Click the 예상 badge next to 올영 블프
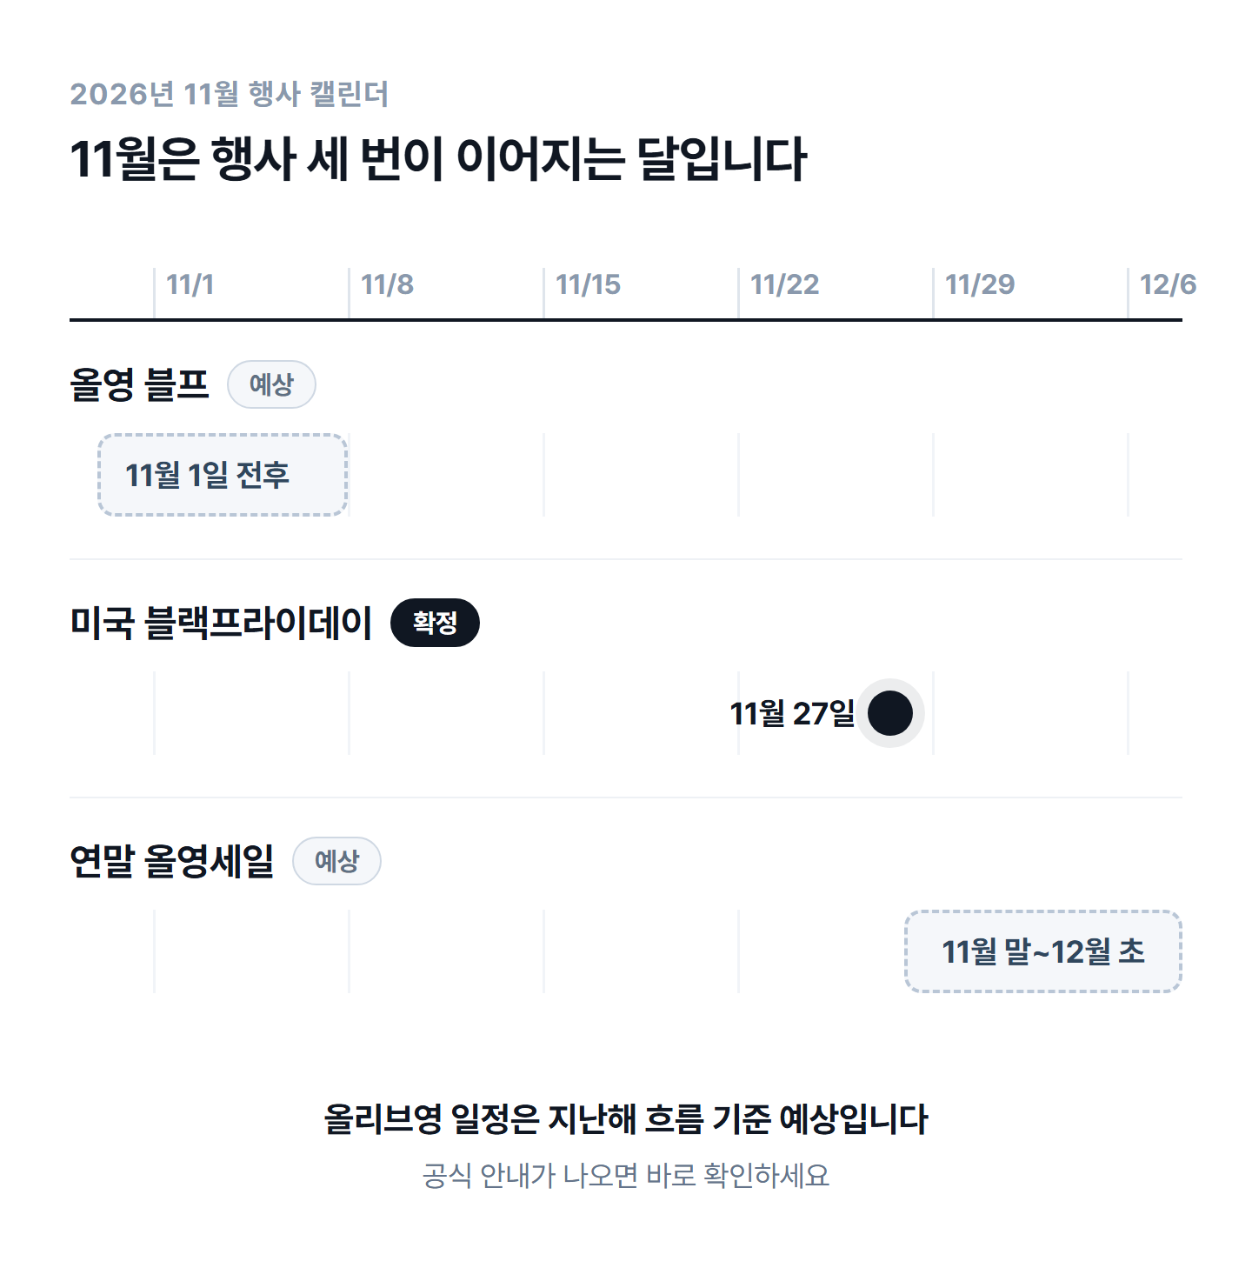Screen dimensions: 1252x1268 coord(271,384)
